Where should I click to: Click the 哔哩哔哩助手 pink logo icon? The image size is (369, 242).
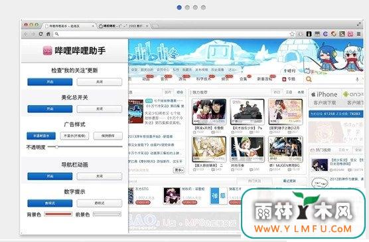tap(47, 51)
